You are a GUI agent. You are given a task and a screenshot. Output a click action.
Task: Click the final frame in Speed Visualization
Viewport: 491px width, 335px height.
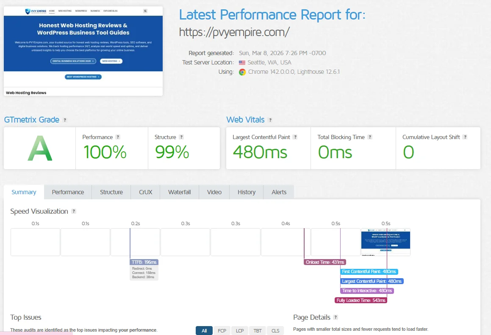385,242
